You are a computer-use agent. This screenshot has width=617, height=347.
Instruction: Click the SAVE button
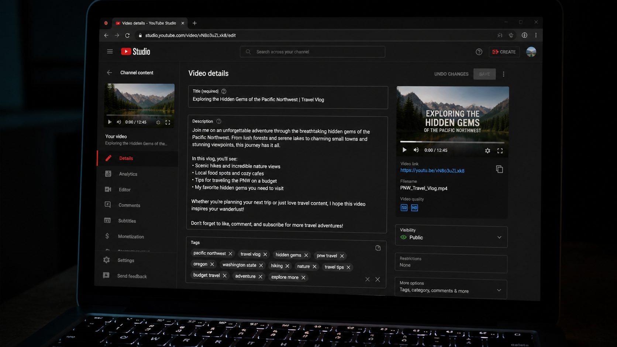point(485,74)
